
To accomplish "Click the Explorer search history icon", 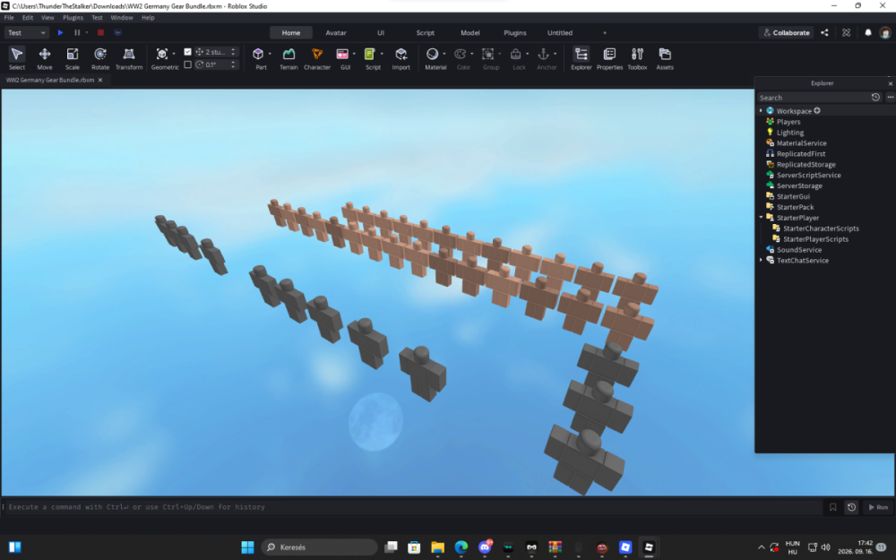I will 875,97.
